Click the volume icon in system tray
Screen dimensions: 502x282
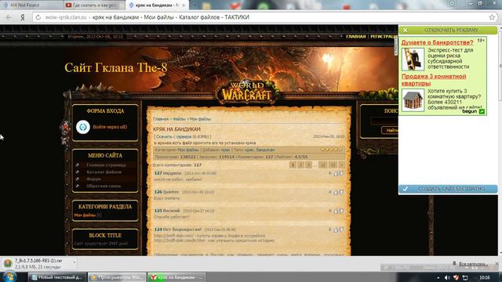pos(447,277)
